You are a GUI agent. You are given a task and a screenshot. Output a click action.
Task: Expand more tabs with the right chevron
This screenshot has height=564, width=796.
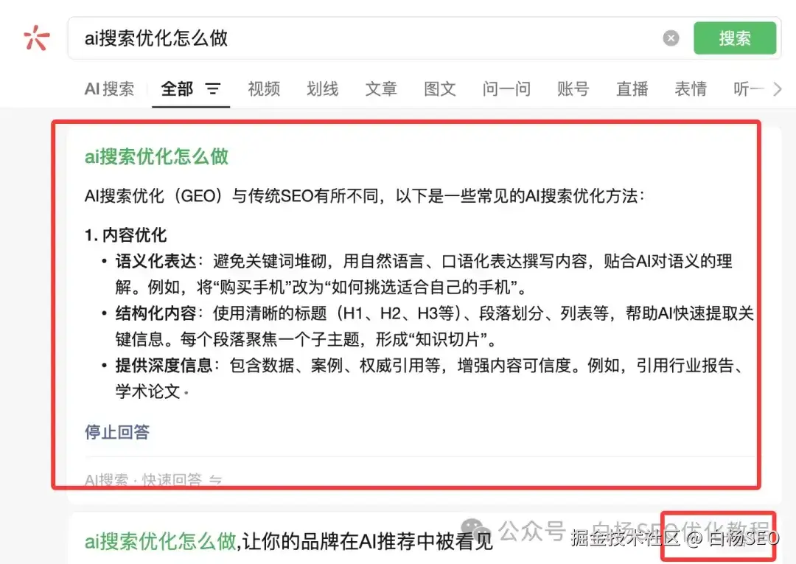[778, 89]
